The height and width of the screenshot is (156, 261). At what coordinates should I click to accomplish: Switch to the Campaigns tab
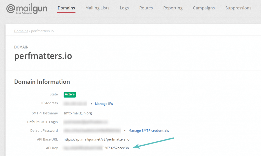(x=204, y=8)
